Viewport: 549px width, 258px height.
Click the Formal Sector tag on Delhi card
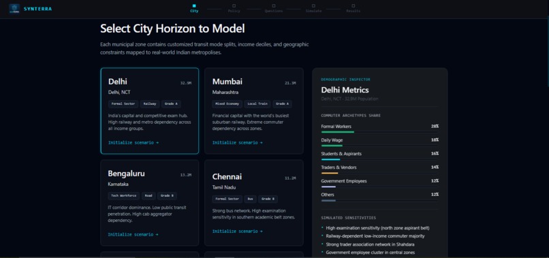click(x=123, y=104)
